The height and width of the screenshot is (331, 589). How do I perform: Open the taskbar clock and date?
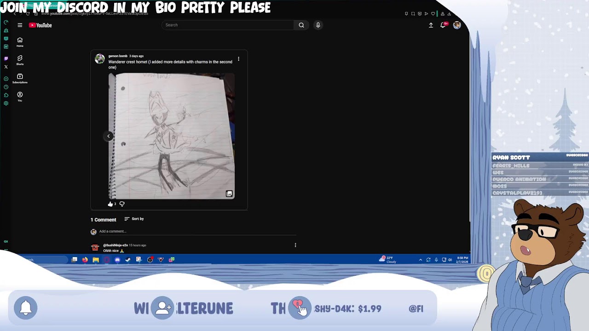click(462, 260)
